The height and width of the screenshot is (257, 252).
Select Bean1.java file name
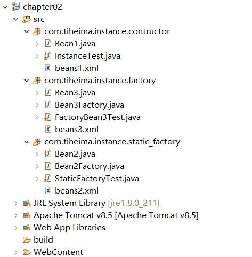point(75,44)
